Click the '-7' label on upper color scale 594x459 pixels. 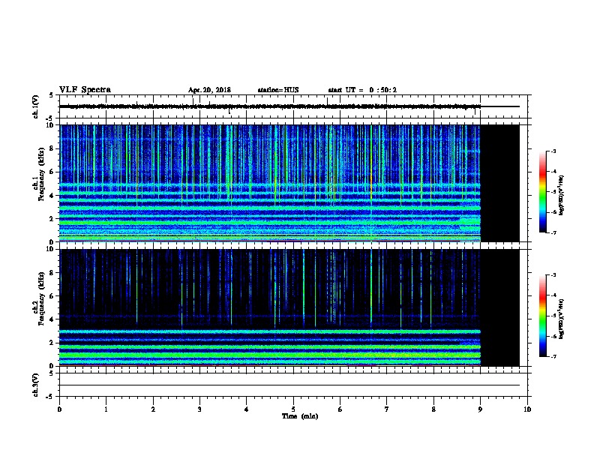click(x=553, y=232)
